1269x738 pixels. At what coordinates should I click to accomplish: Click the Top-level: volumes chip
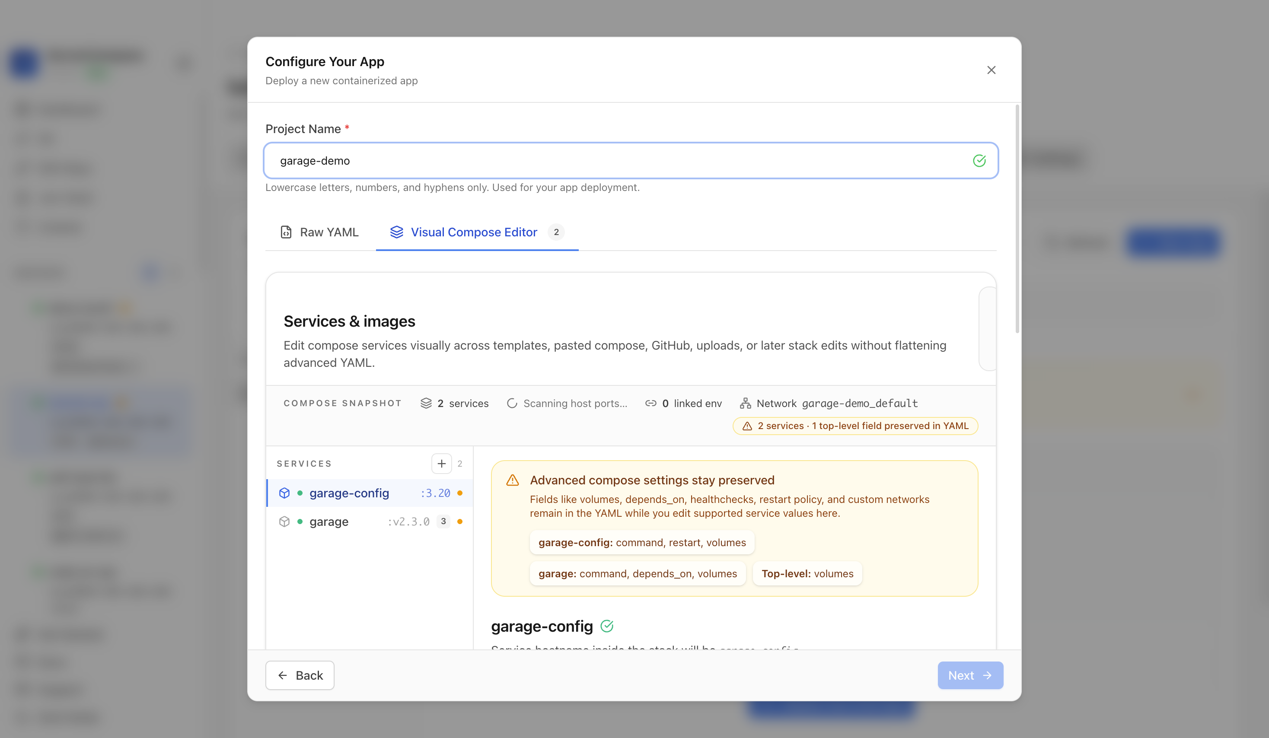click(807, 573)
